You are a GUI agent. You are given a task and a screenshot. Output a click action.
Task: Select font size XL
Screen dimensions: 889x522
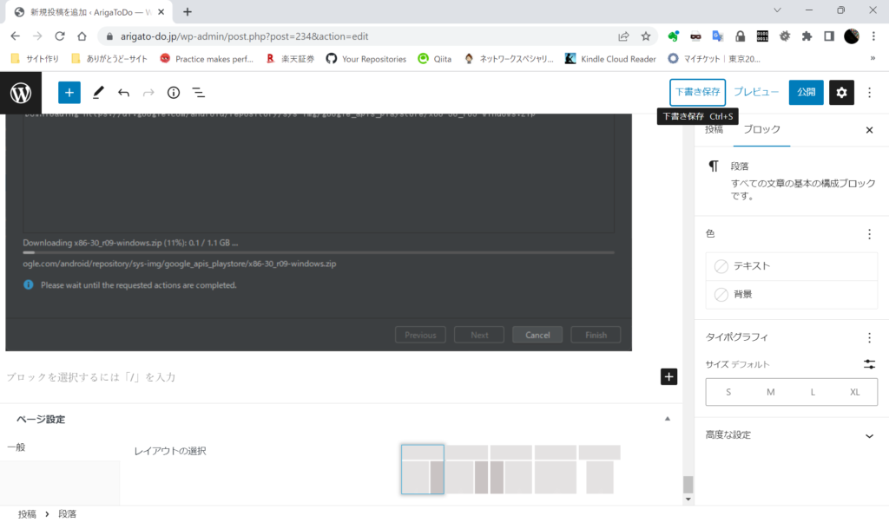click(x=854, y=392)
